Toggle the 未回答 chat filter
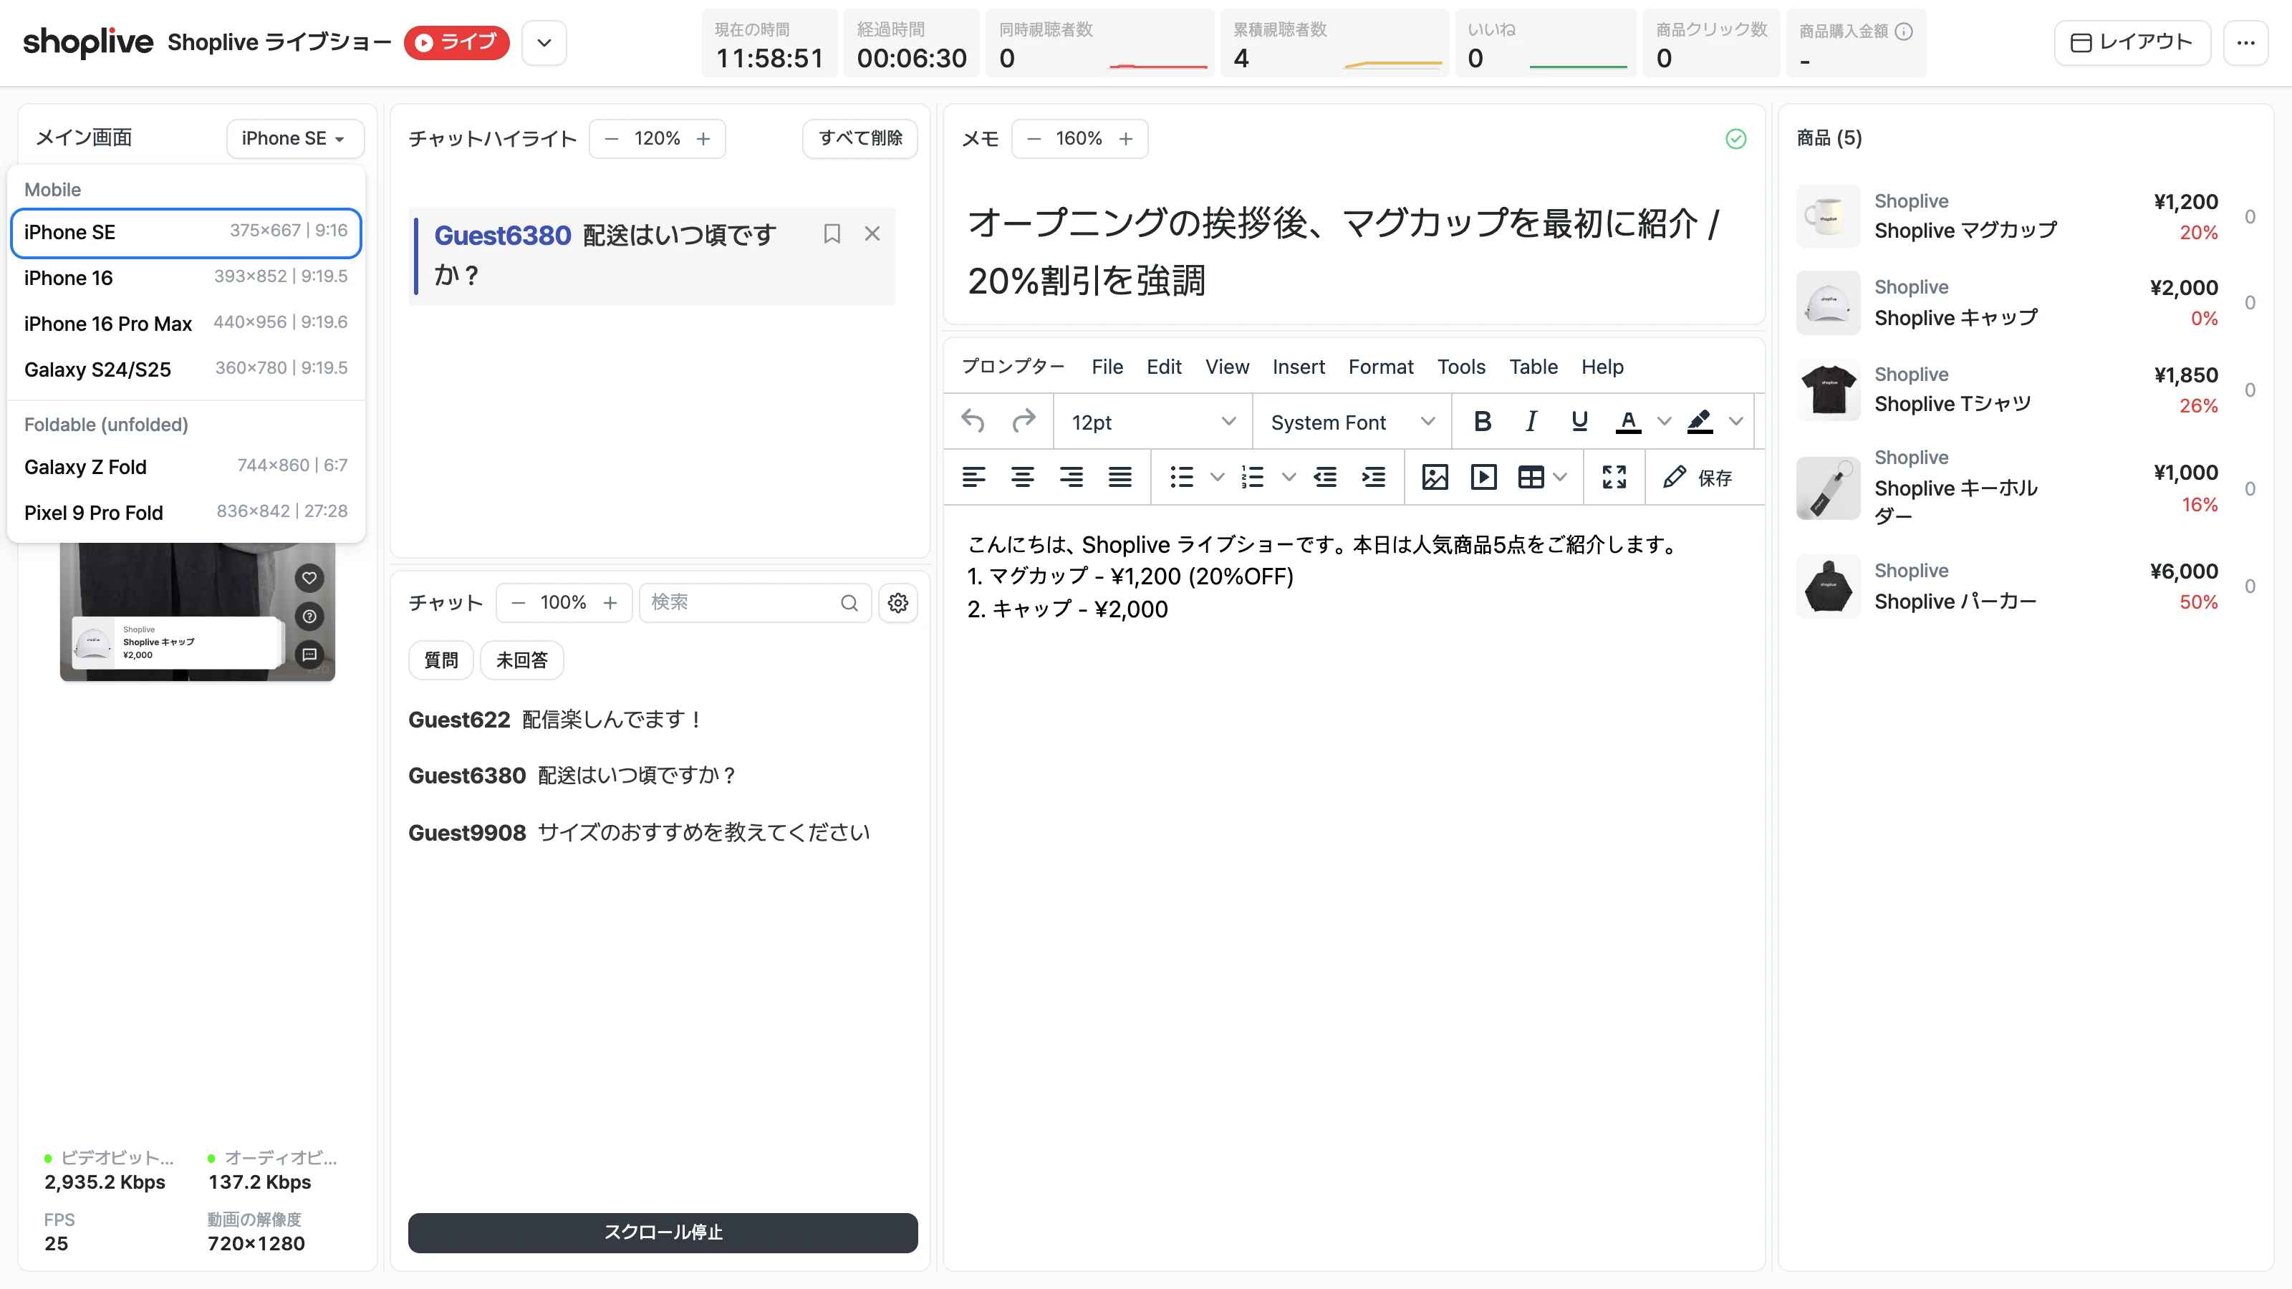Image resolution: width=2292 pixels, height=1289 pixels. pyautogui.click(x=521, y=660)
